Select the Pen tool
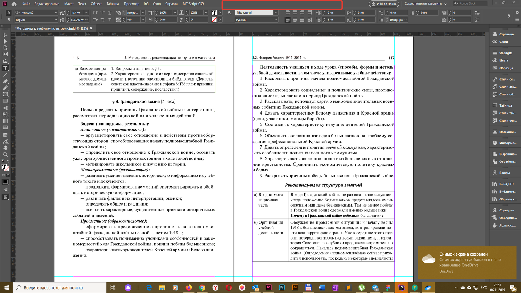This screenshot has width=521, height=293. [x=5, y=81]
